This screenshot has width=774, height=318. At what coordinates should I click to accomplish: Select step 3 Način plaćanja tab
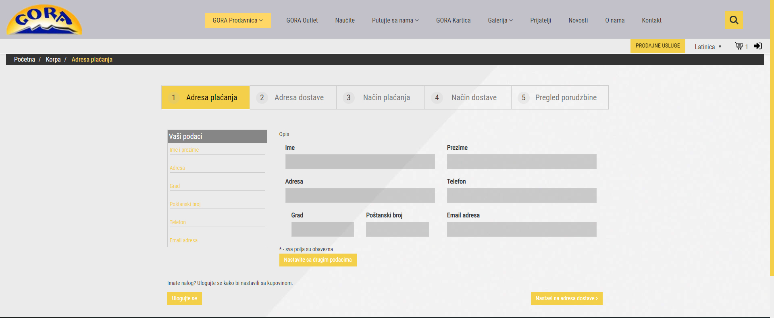[381, 97]
